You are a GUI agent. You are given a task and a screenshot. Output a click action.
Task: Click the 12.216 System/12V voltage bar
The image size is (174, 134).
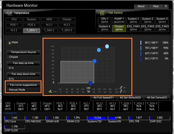[x=97, y=118]
